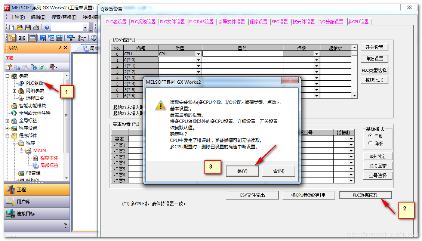Open the 连接目标 panel in navigation

point(37,214)
